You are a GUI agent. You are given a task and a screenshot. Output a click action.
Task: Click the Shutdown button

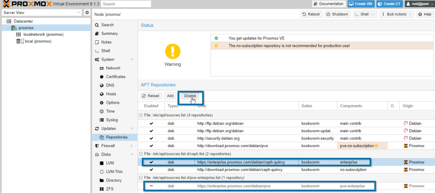[337, 14]
